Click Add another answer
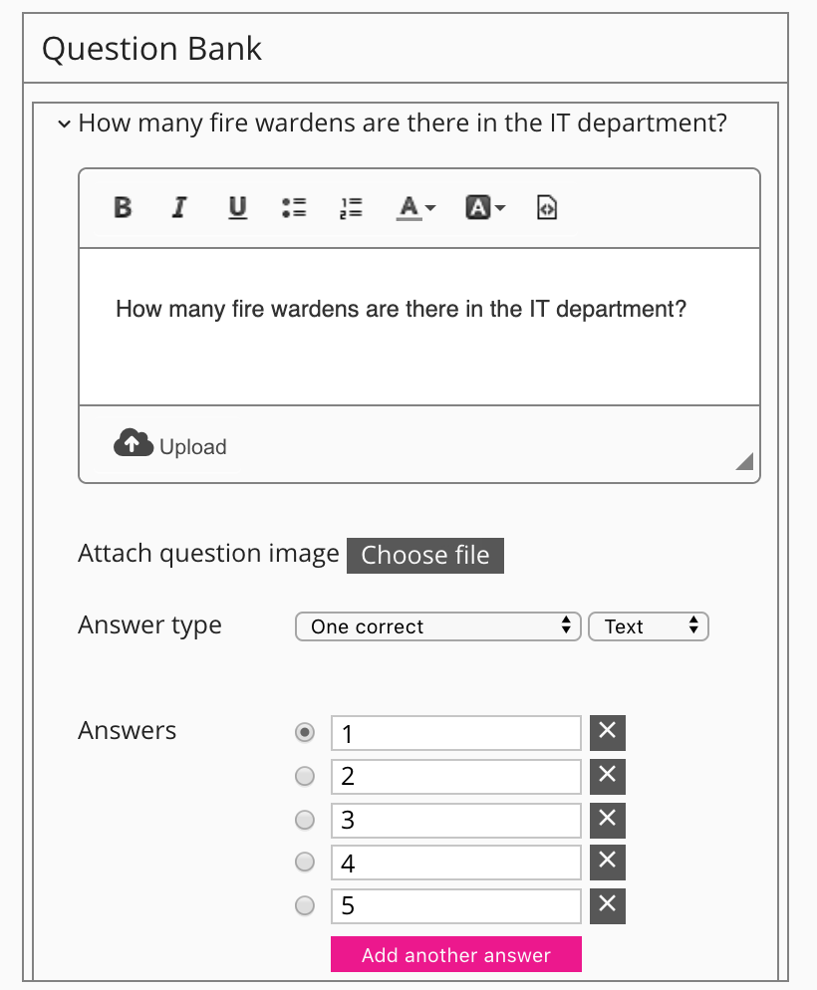817x990 pixels. [456, 955]
